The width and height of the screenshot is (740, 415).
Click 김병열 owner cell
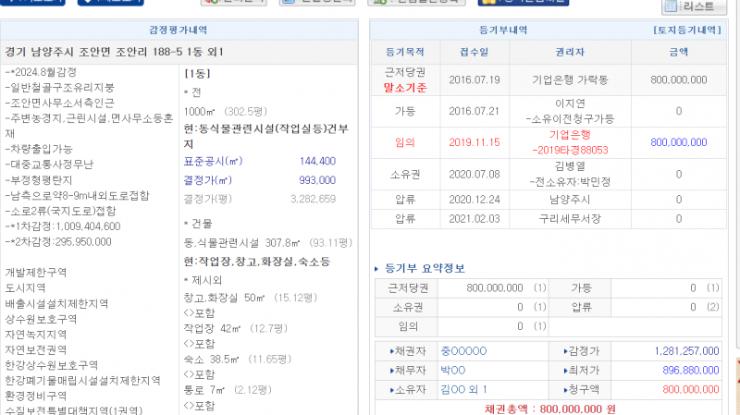click(x=570, y=175)
